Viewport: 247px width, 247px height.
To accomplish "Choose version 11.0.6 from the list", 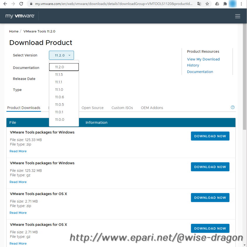I will point(64,97).
